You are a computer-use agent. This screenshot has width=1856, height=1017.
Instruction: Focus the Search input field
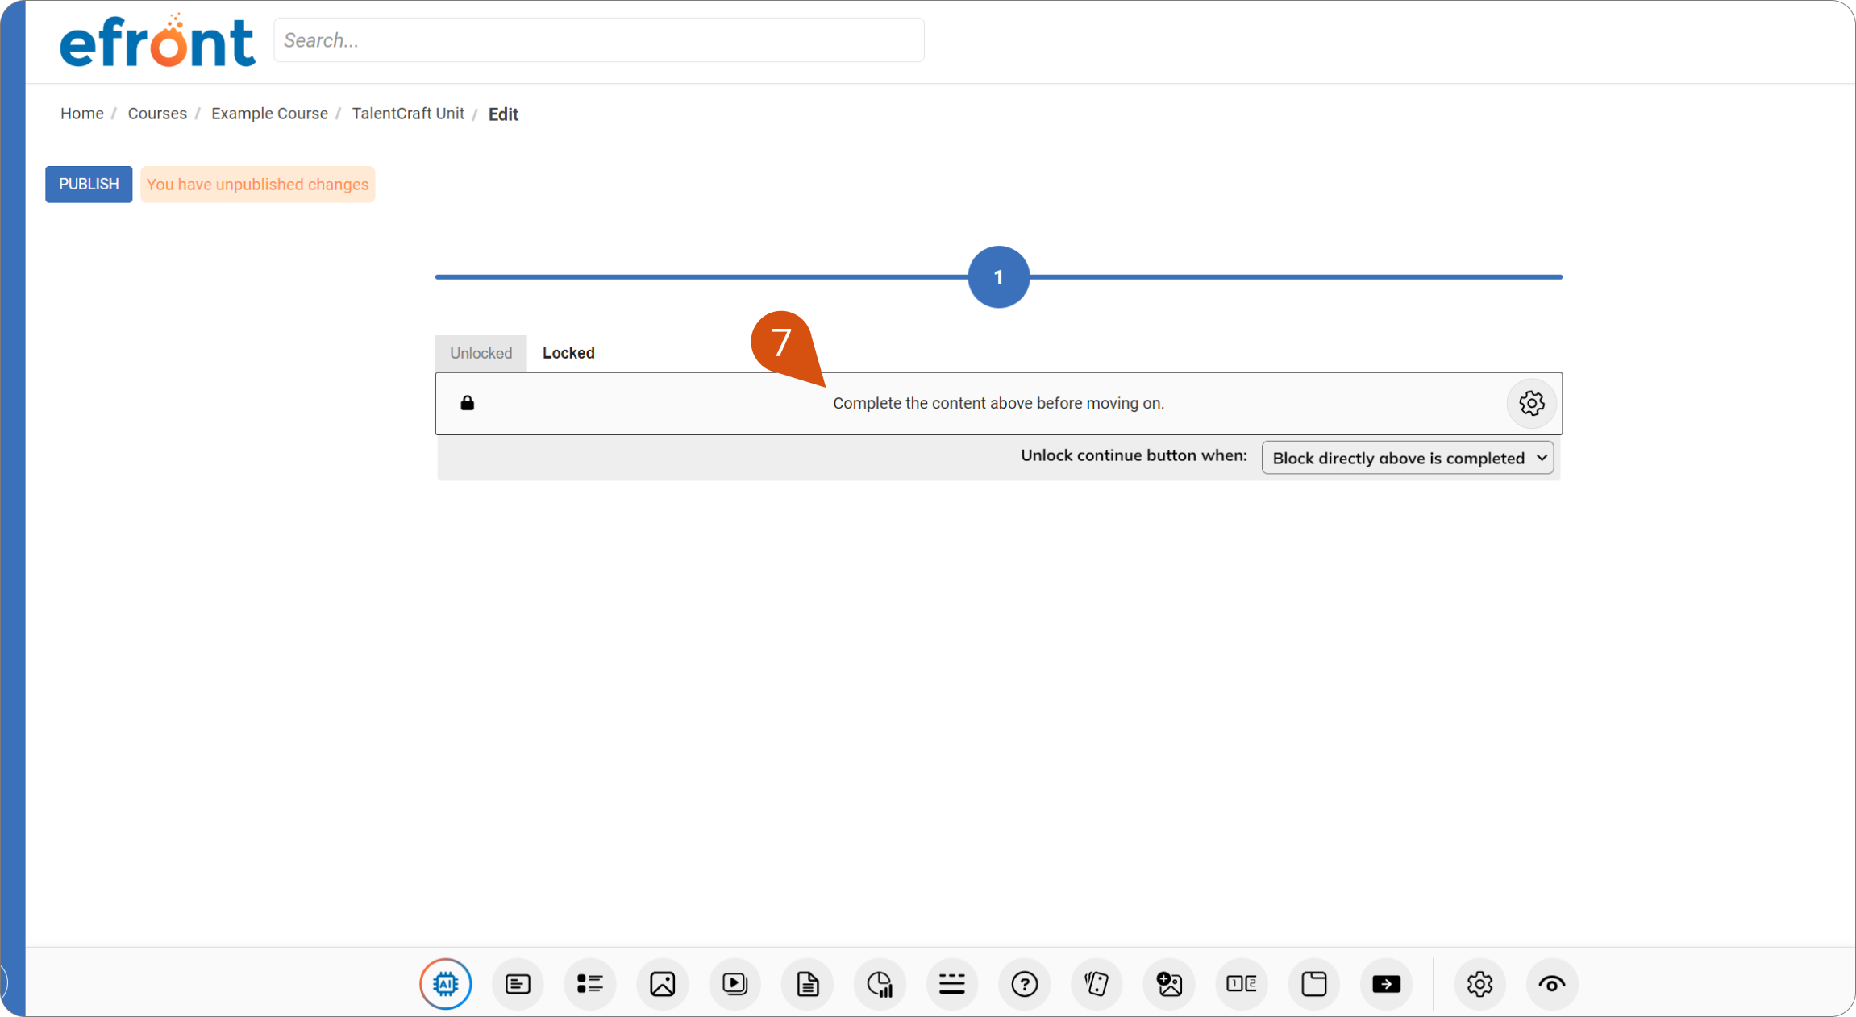pyautogui.click(x=599, y=40)
